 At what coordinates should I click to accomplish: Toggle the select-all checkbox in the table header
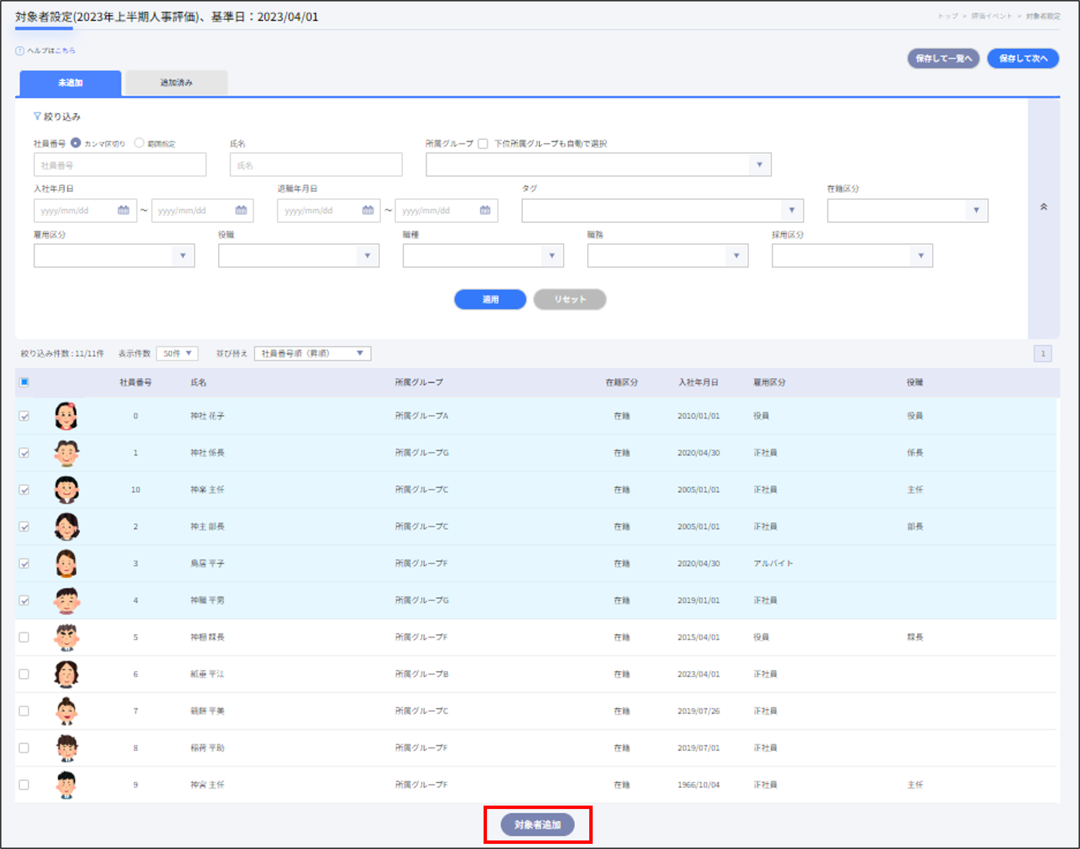click(x=24, y=382)
